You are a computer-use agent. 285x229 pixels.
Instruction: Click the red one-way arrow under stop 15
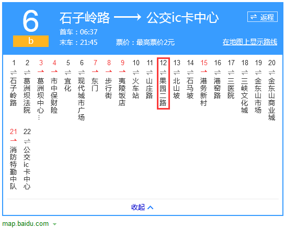click(204, 71)
